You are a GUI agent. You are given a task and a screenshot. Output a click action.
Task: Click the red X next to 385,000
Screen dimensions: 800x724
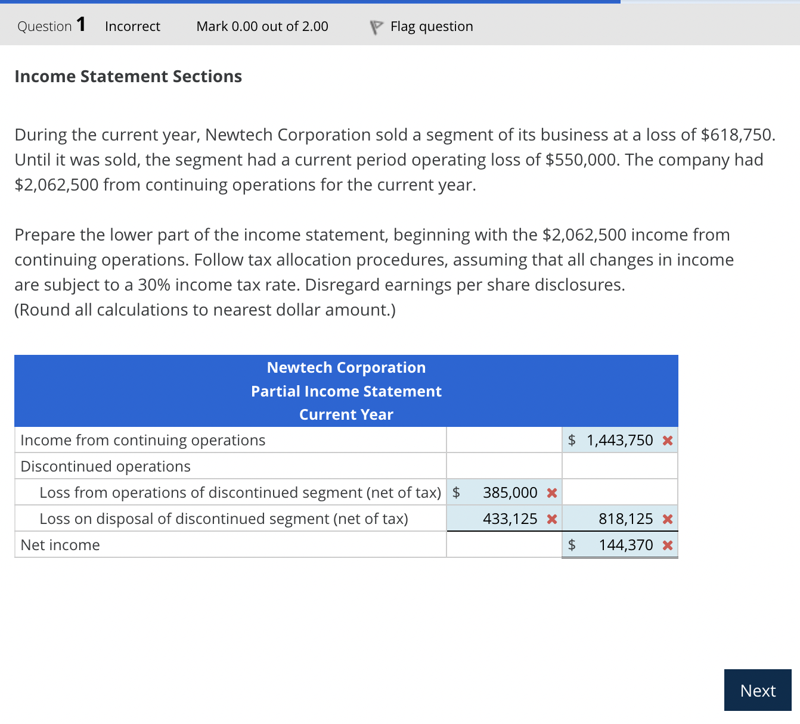click(x=551, y=492)
